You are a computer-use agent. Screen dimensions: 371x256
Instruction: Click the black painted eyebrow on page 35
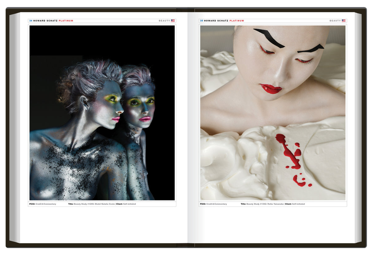point(269,38)
